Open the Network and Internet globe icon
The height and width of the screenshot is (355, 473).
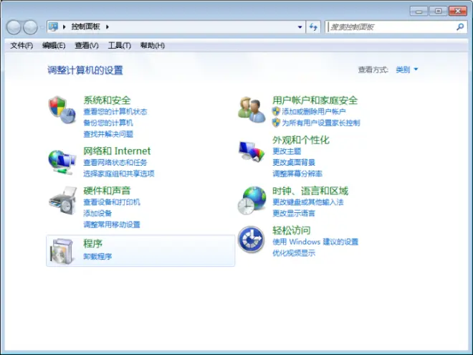tap(62, 162)
